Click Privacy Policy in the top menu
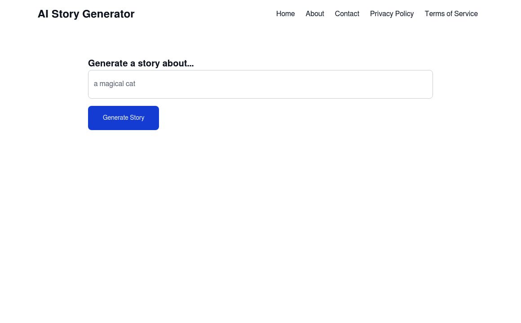Viewport: 521px width, 323px height. click(x=392, y=14)
